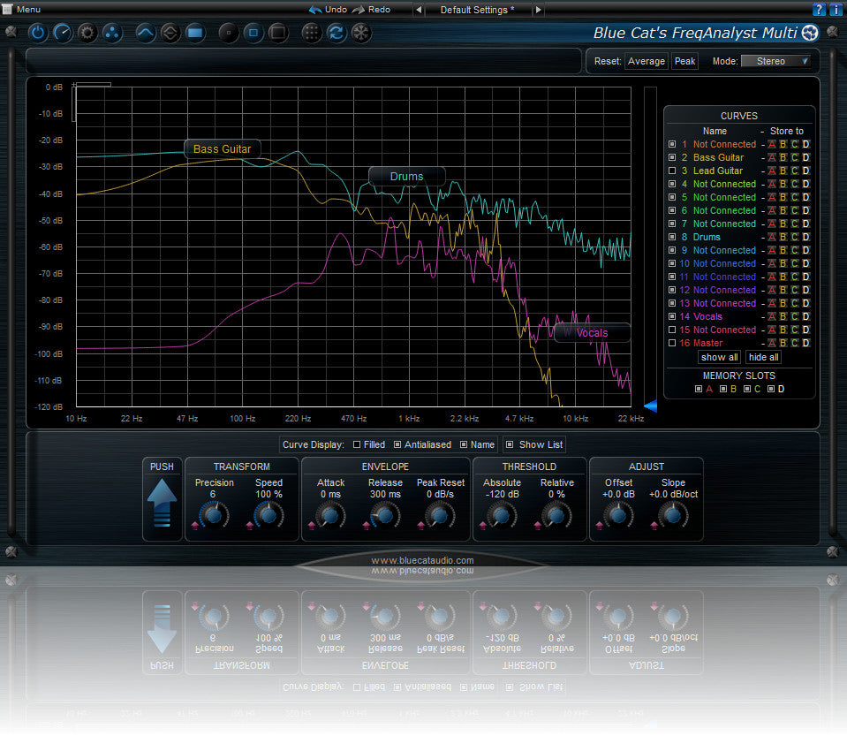Toggle the Antialiased checkbox

coord(397,444)
